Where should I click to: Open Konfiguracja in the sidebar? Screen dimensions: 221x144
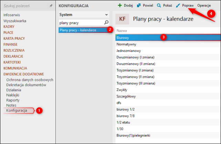click(x=17, y=110)
